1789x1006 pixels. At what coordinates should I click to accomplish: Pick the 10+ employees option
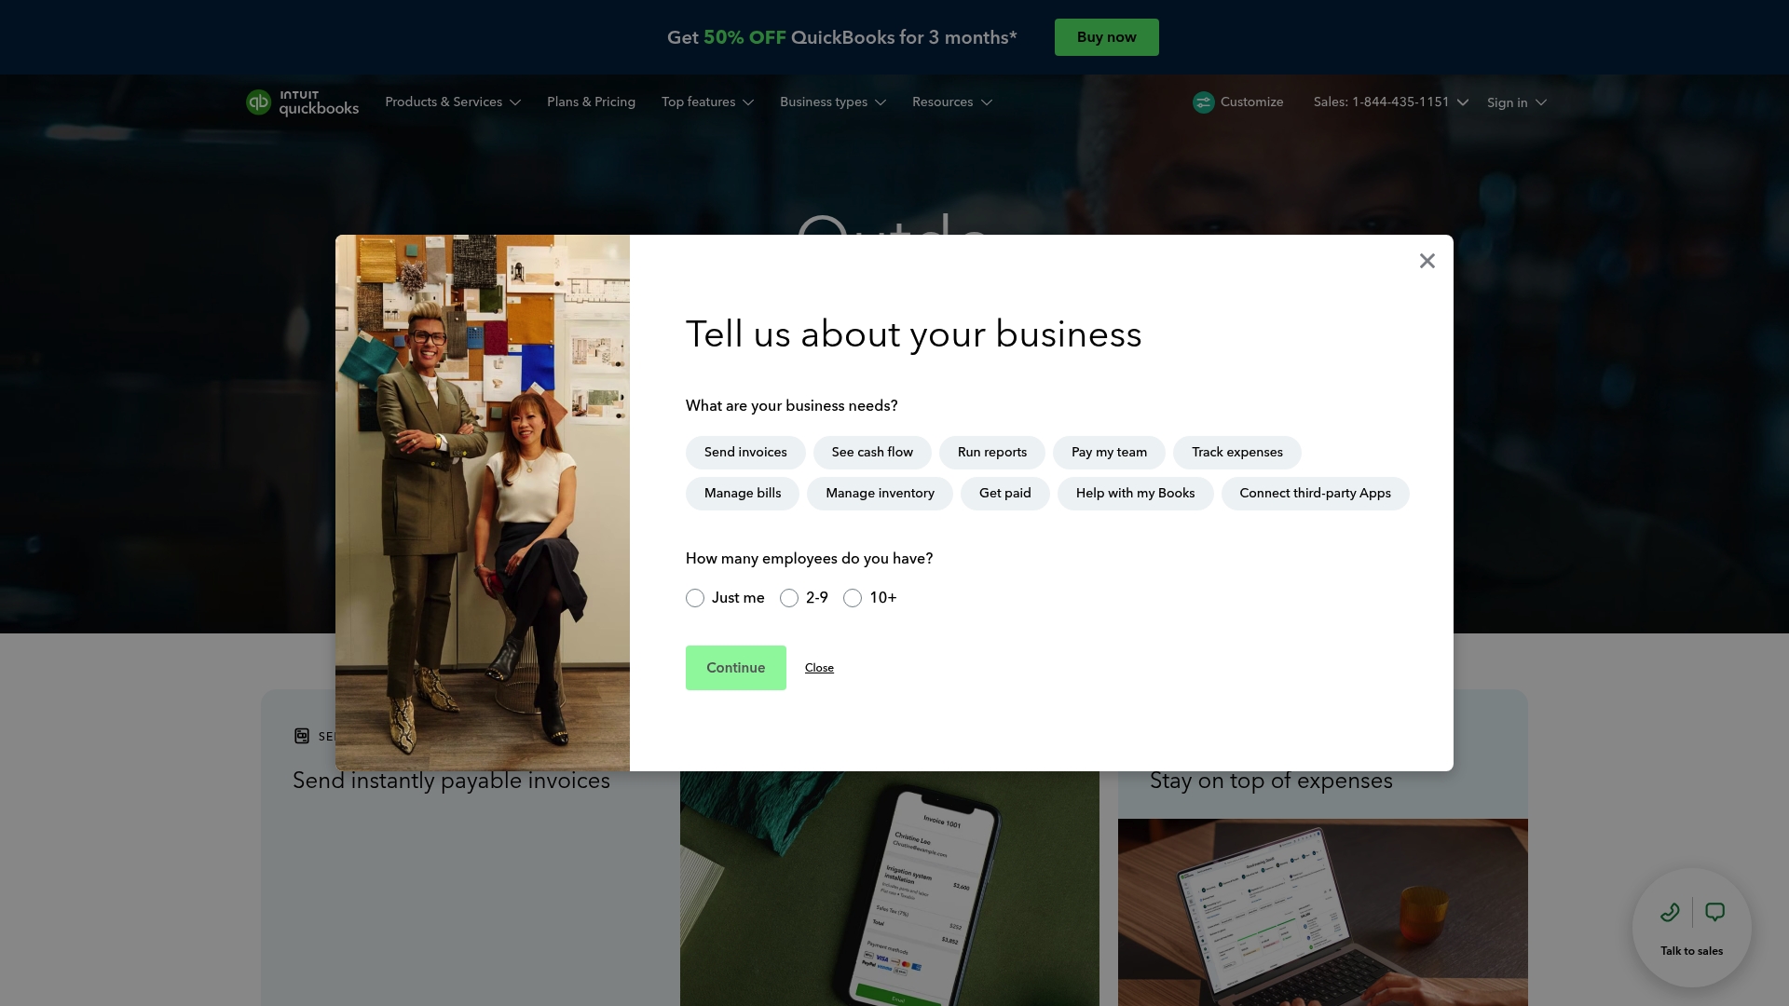click(852, 598)
